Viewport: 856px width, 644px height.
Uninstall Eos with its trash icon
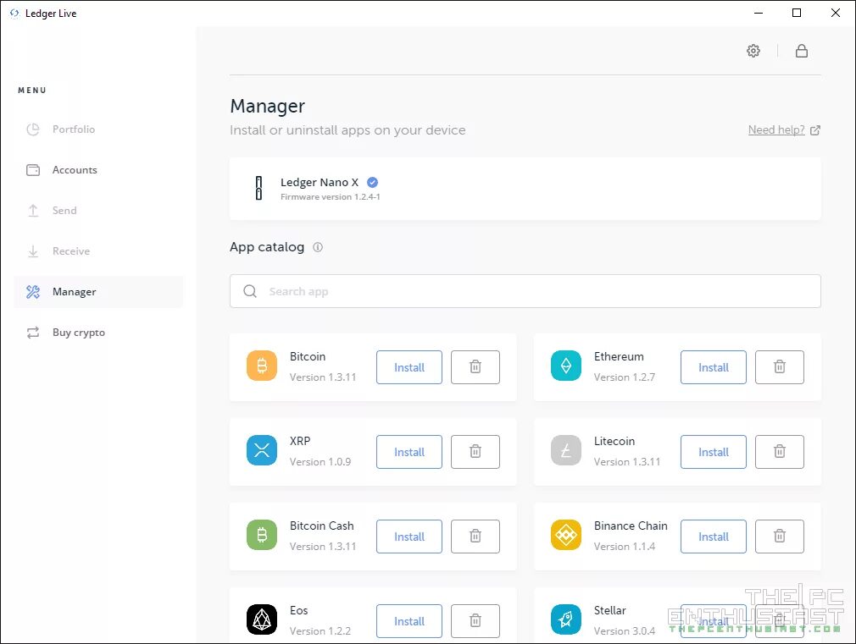475,621
